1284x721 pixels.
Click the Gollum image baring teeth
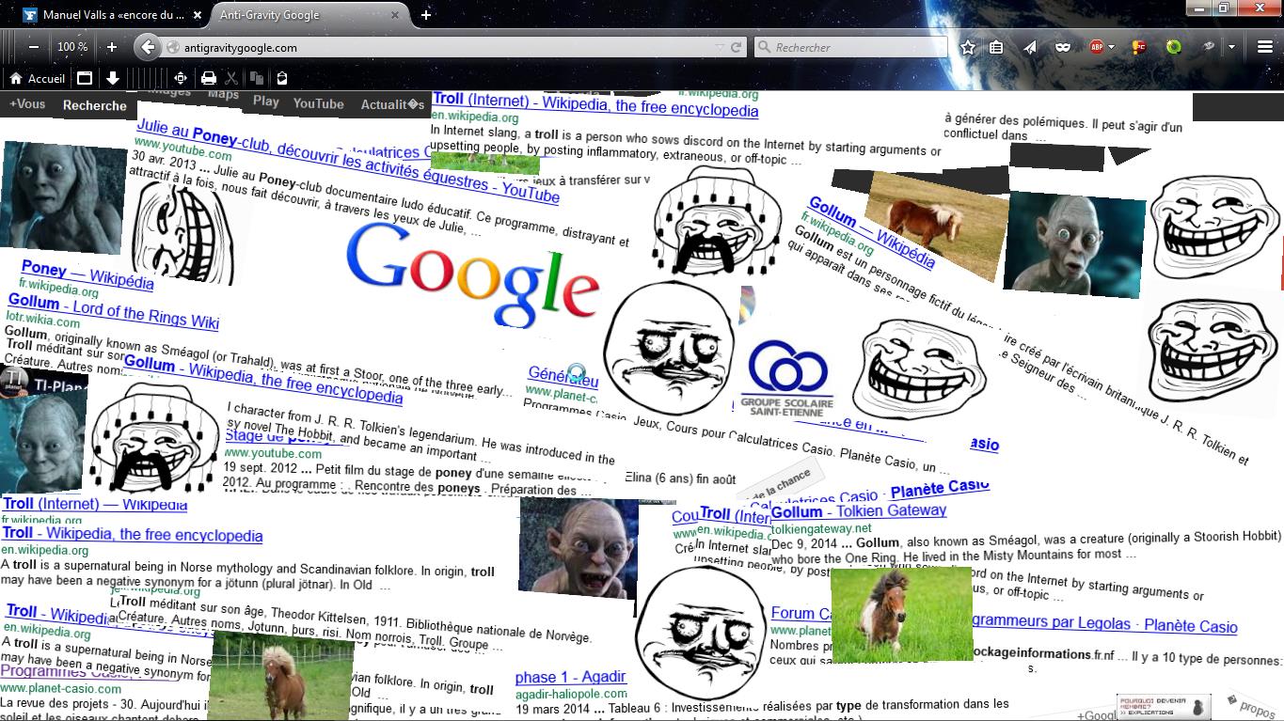click(579, 548)
